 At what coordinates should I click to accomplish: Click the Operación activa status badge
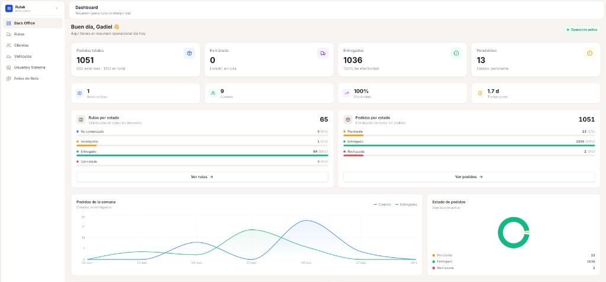click(582, 29)
